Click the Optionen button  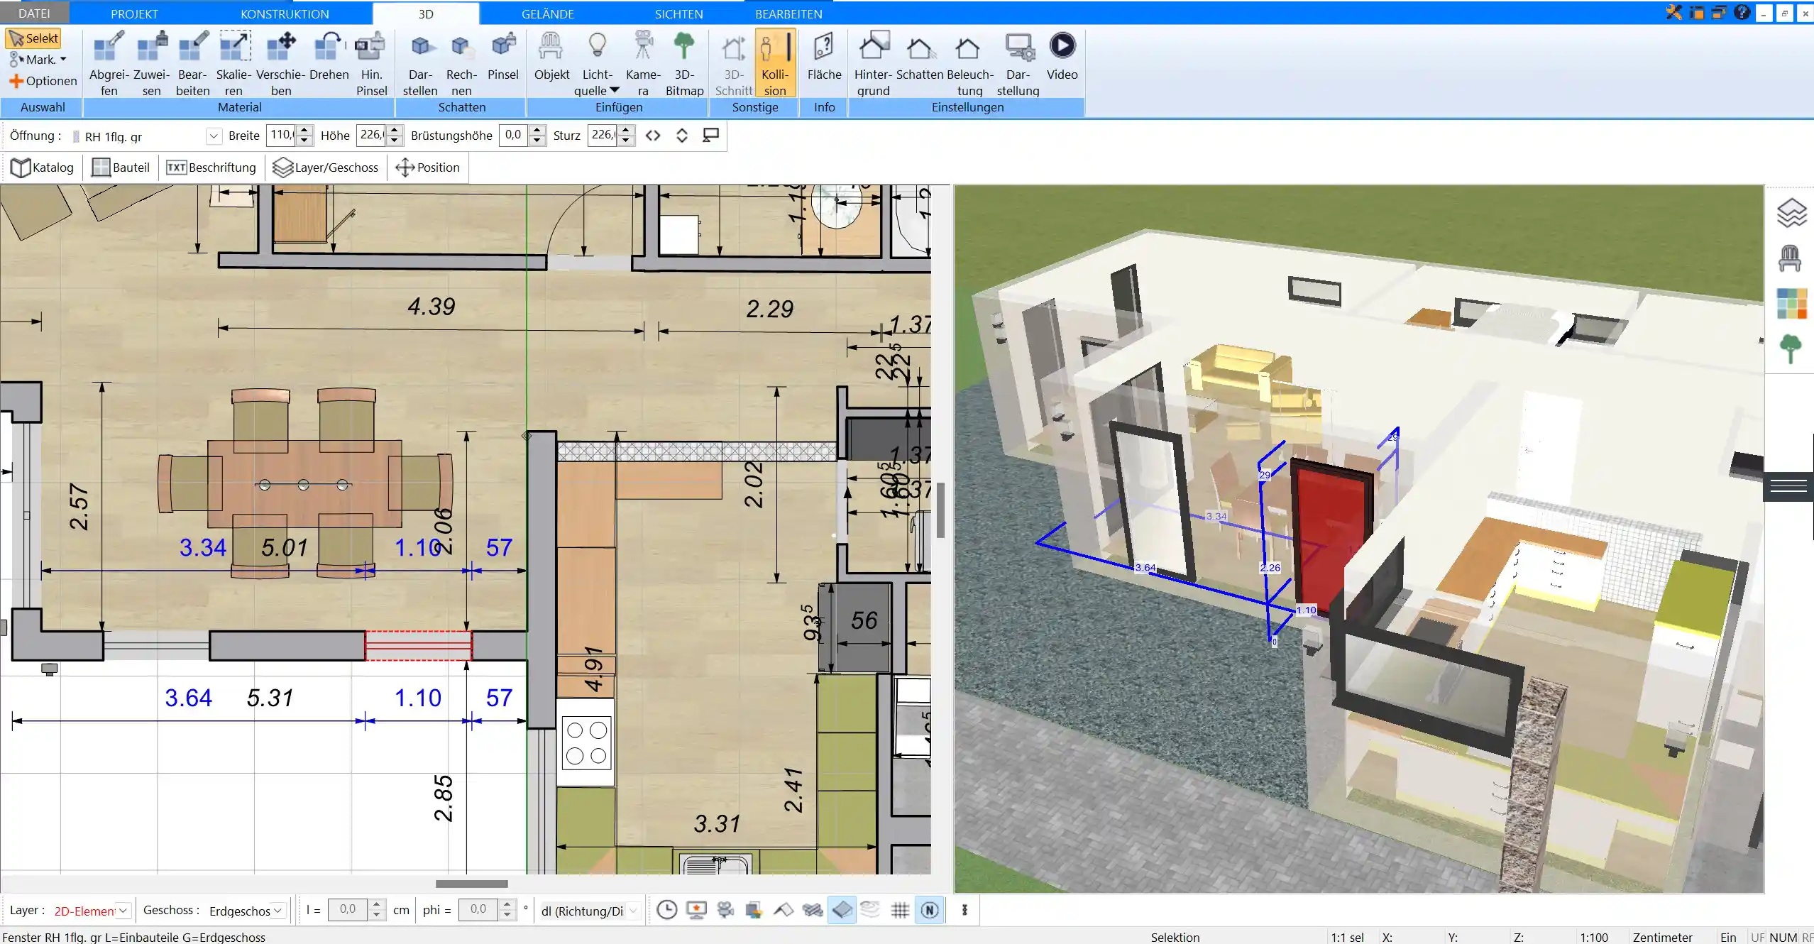coord(43,81)
